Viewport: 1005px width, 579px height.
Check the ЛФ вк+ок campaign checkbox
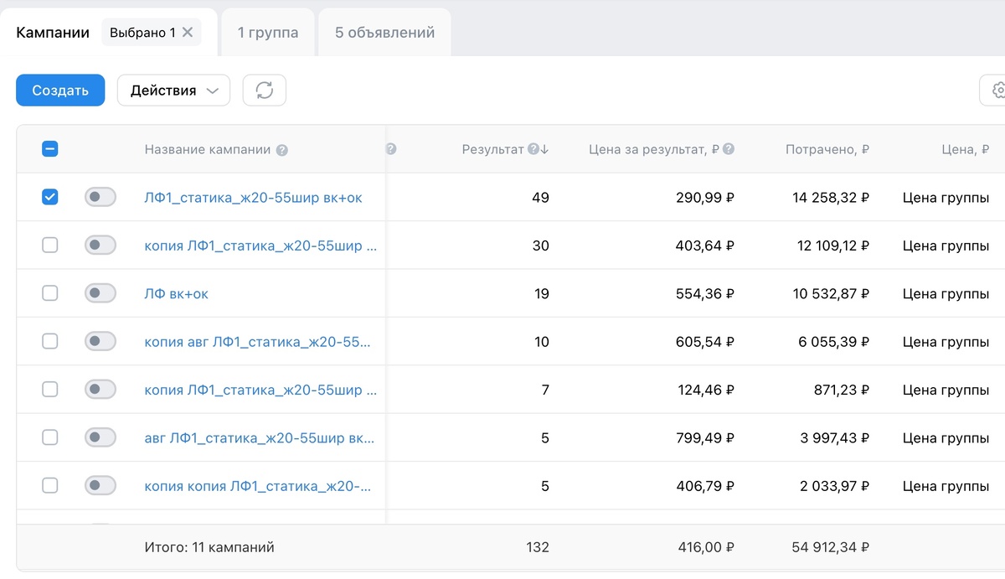pyautogui.click(x=50, y=293)
